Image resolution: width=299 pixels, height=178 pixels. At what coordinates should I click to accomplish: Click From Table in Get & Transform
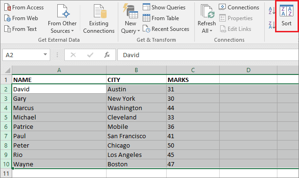(161, 18)
